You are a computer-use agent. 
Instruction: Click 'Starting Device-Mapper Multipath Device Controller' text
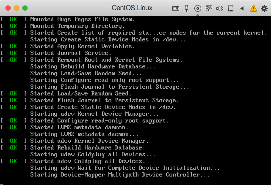click(x=120, y=175)
